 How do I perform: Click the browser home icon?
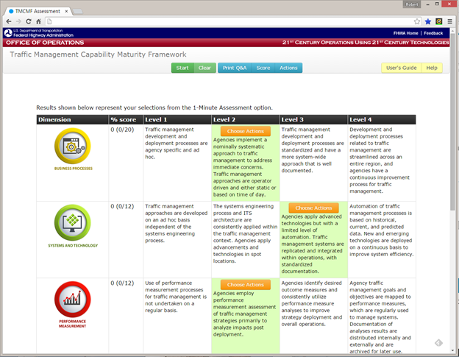coord(39,21)
